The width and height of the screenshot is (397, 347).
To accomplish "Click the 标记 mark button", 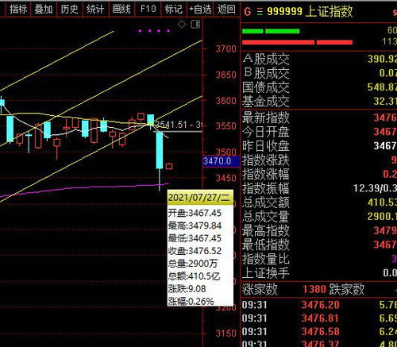I will (174, 9).
